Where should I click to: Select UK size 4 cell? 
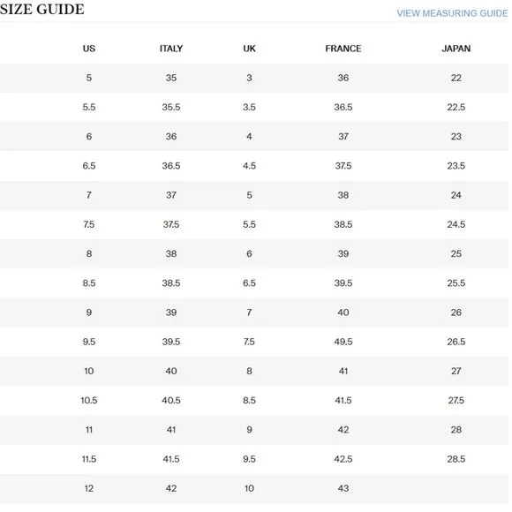coord(249,137)
